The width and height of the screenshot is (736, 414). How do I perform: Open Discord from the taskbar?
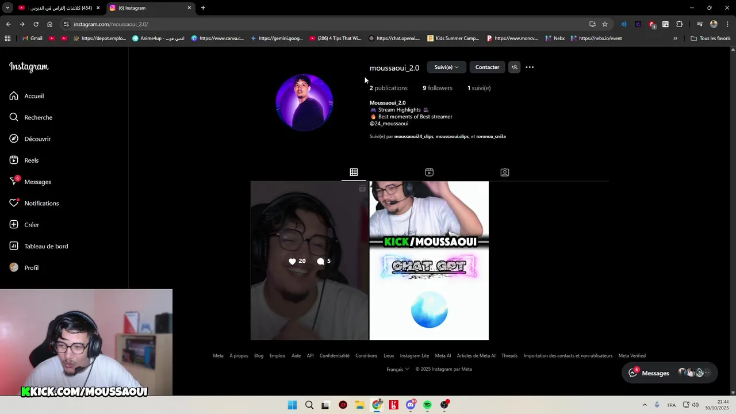[x=411, y=405]
